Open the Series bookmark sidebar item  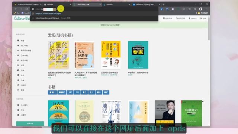point(21,75)
